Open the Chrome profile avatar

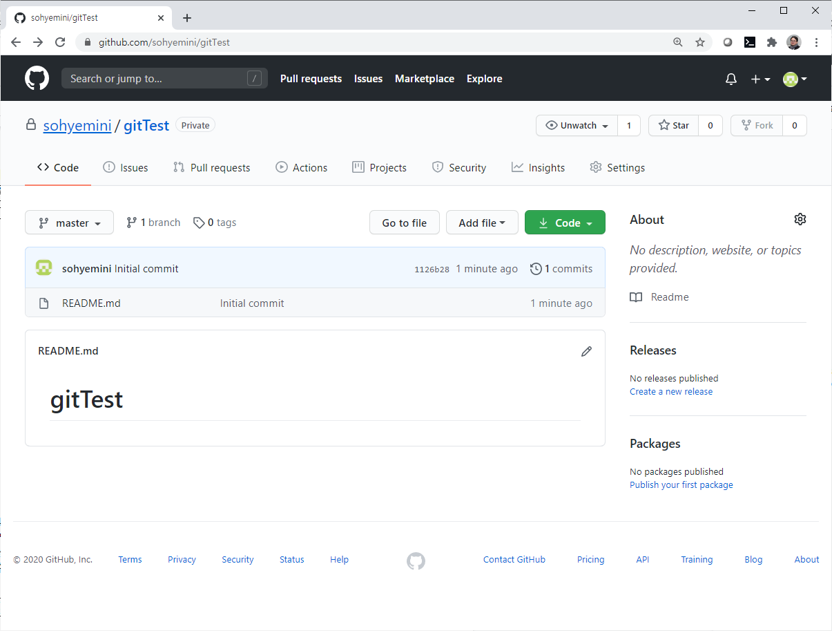pos(794,42)
